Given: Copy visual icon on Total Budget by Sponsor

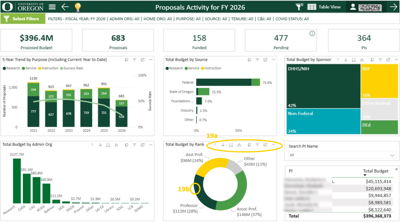Looking at the screenshot, I should 372,60.
